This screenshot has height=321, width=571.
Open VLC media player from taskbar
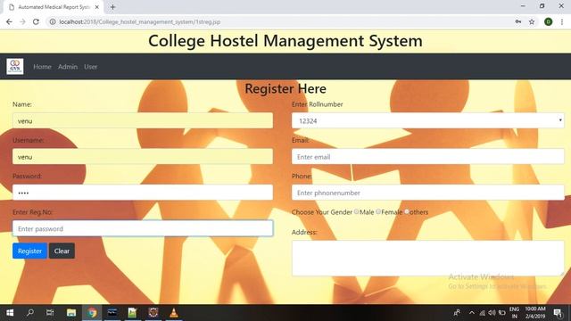pos(174,313)
